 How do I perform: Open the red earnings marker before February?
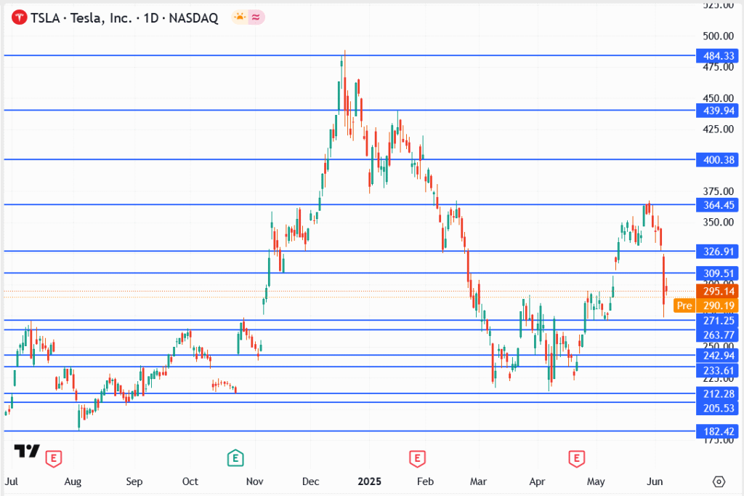[417, 457]
